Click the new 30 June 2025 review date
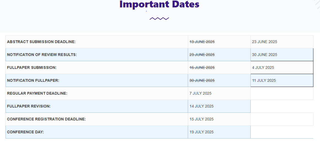320x141 pixels. (x=264, y=55)
